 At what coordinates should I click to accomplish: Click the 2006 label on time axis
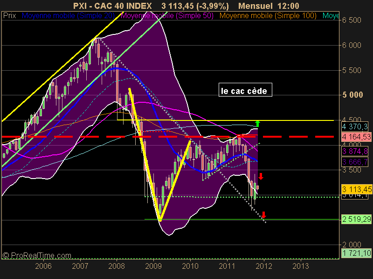tap(43, 266)
